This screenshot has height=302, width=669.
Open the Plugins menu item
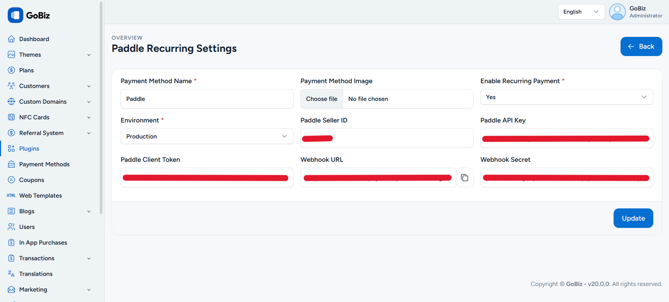click(x=29, y=149)
